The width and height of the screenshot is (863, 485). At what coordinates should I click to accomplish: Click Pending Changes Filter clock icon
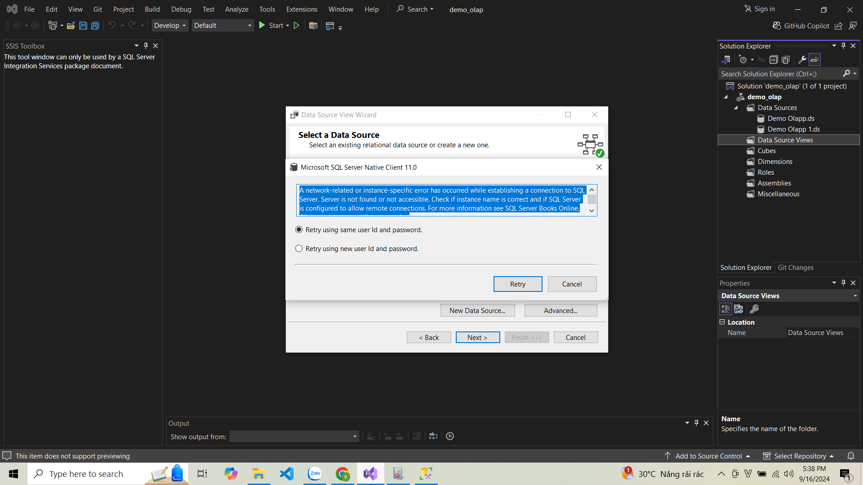(743, 60)
